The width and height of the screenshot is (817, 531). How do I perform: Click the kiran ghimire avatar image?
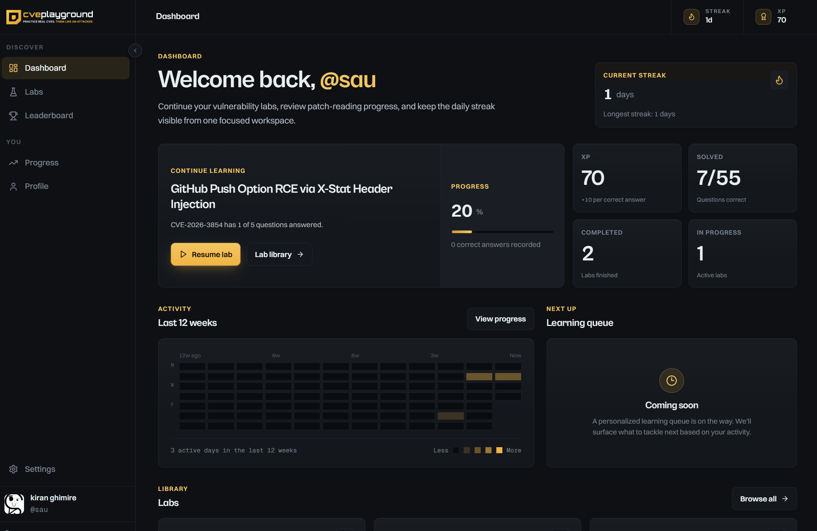14,504
